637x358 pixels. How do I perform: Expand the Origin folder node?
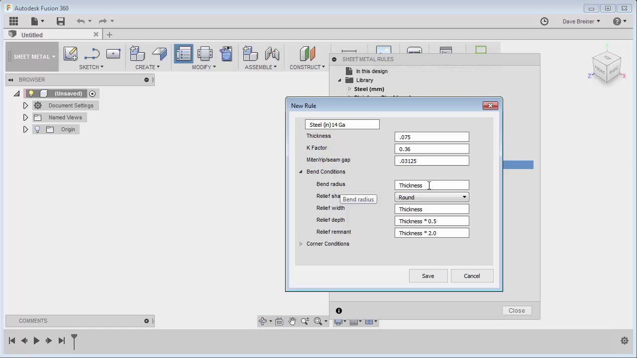pyautogui.click(x=25, y=129)
